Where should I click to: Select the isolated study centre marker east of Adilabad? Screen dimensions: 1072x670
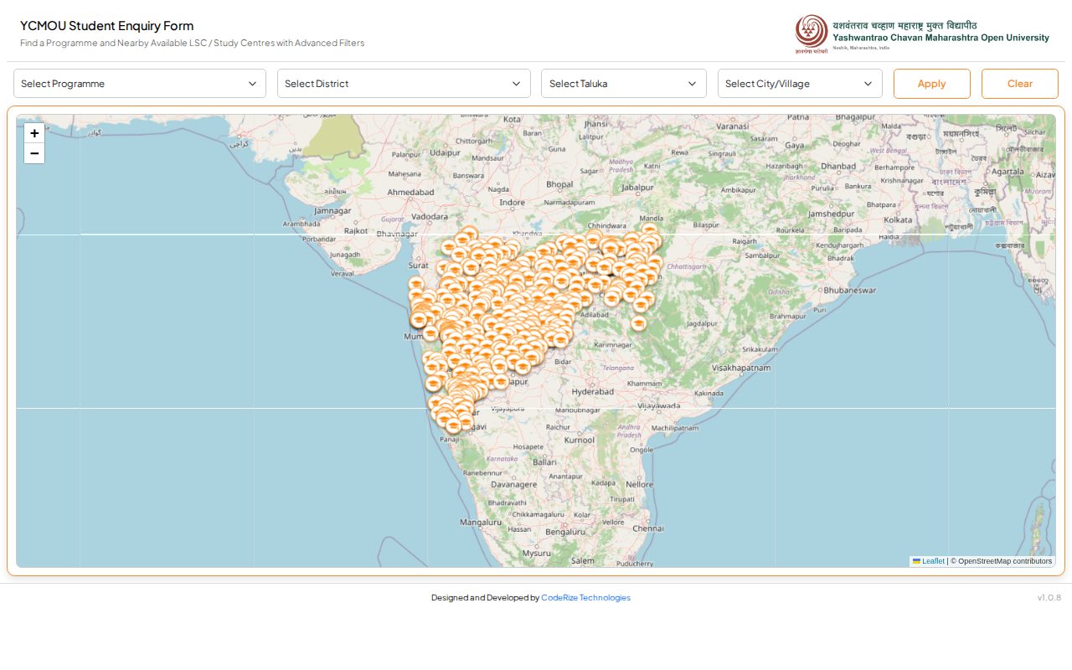point(639,323)
